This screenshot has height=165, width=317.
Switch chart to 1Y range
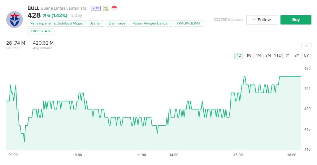pyautogui.click(x=287, y=56)
